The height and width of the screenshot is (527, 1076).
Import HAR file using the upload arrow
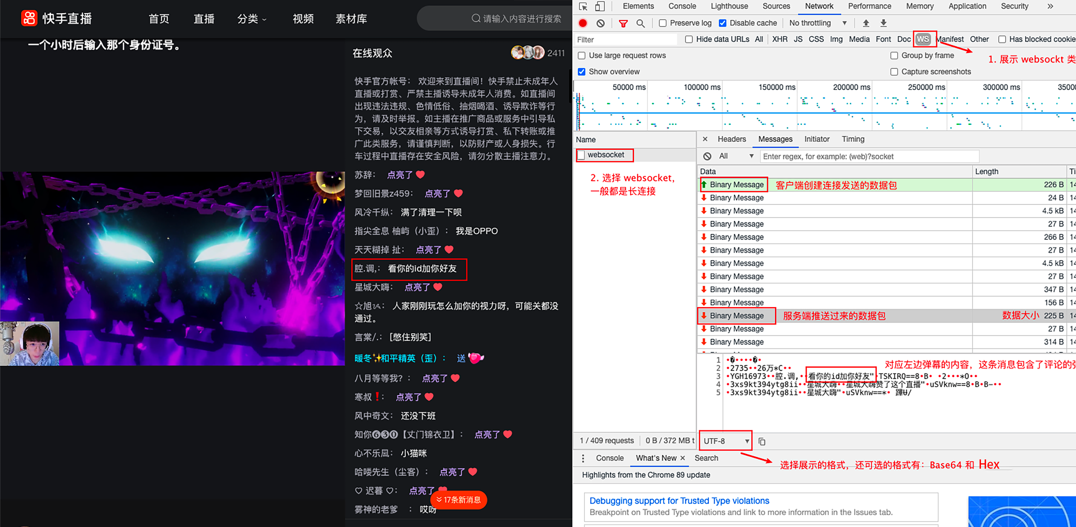(x=866, y=23)
